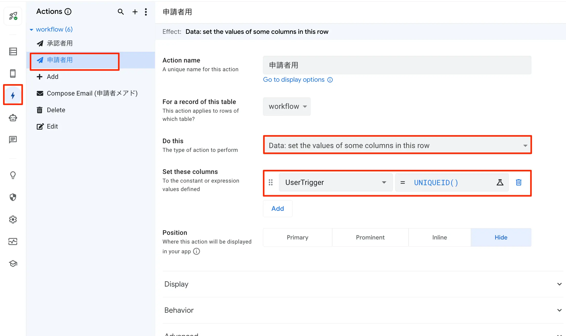The image size is (566, 336).
Task: Select the Compose Email action item
Action: pos(92,93)
